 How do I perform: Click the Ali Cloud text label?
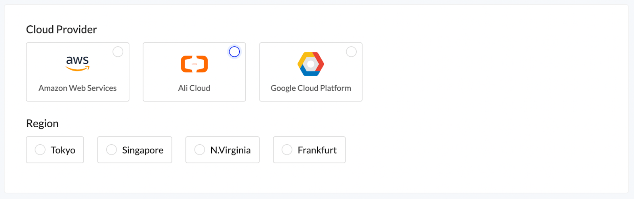coord(194,88)
